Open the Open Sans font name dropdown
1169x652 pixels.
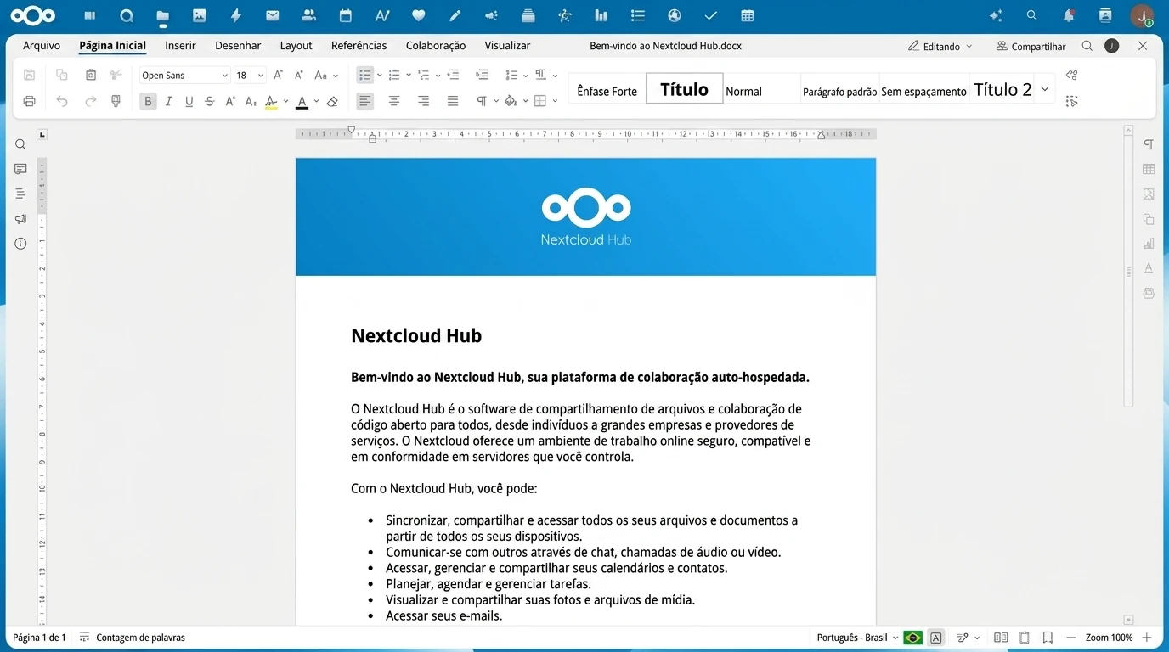click(x=185, y=75)
